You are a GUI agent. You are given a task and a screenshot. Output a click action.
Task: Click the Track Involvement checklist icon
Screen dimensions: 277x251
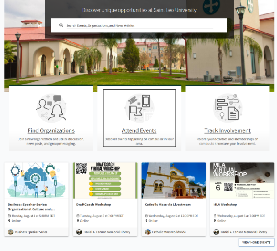click(227, 108)
